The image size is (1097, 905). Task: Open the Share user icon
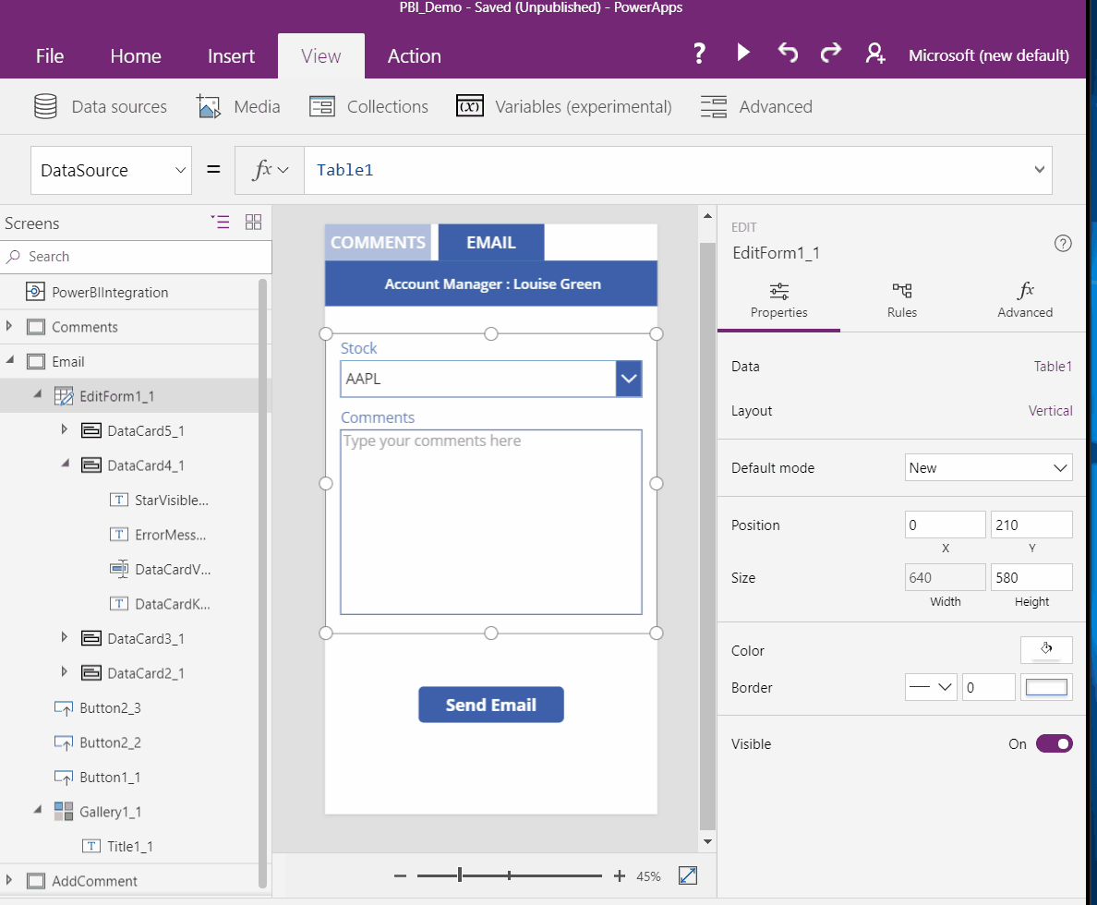point(875,54)
